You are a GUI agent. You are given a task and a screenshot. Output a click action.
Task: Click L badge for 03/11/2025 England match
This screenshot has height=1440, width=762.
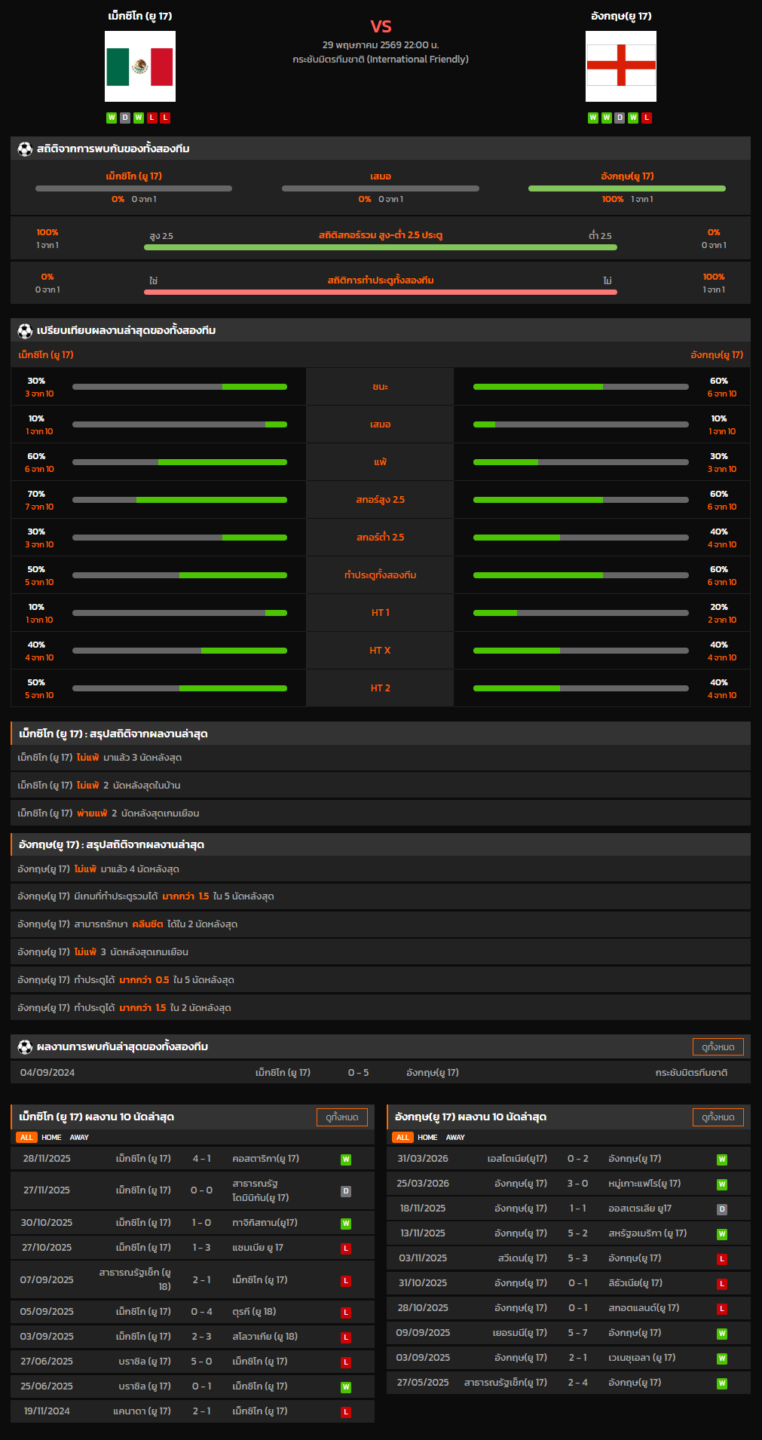click(722, 1259)
